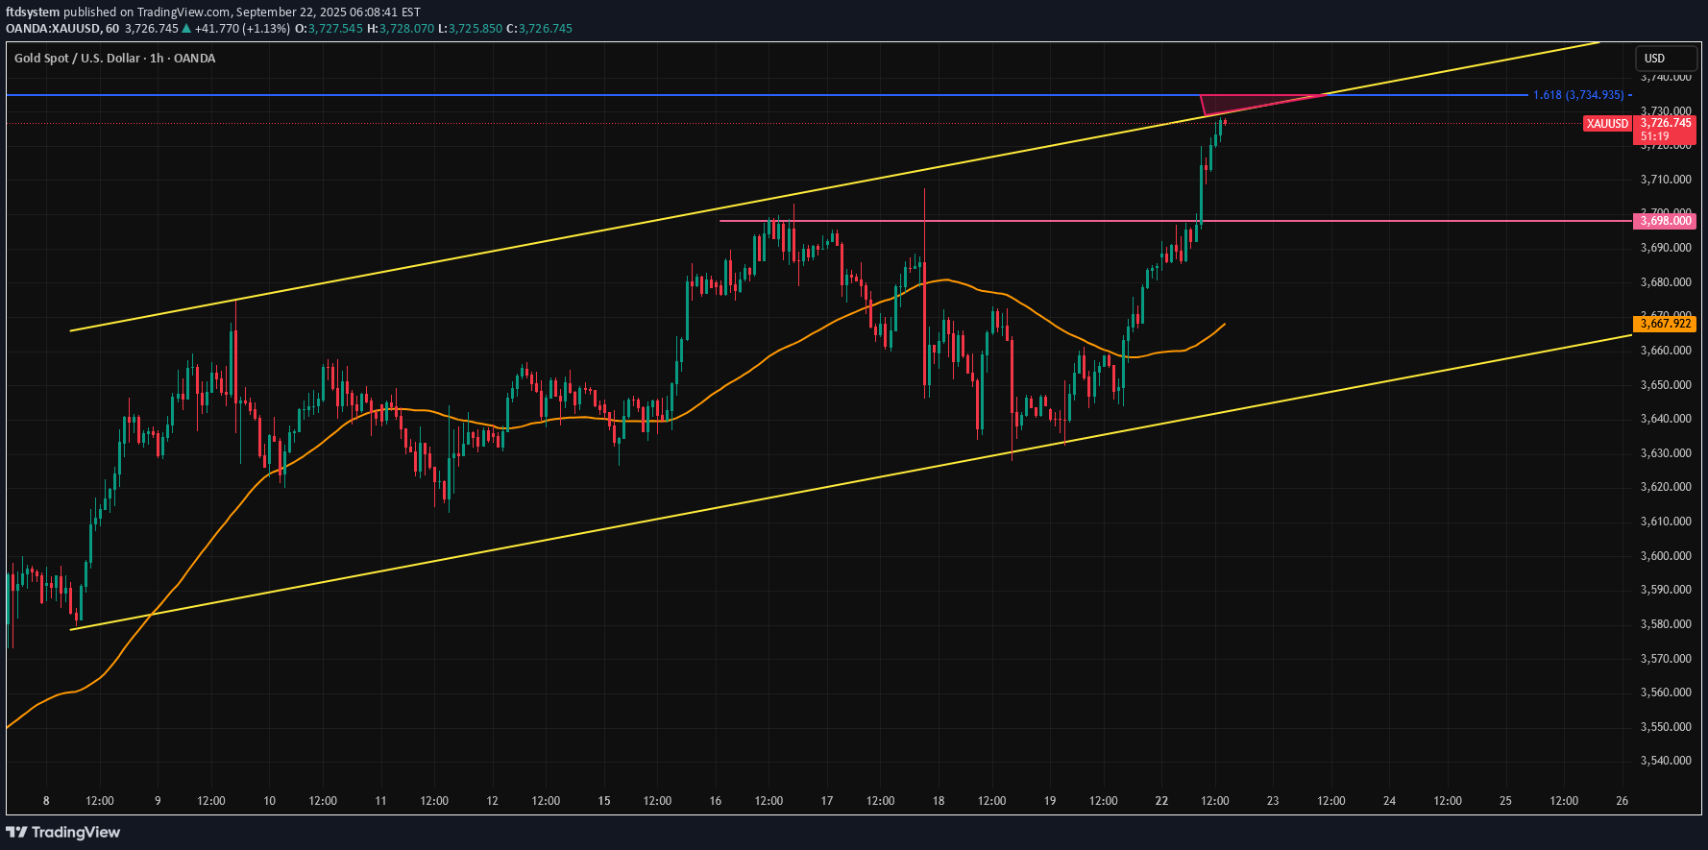Click date 9 on the time axis
Screen dimensions: 1708x850
tap(158, 801)
